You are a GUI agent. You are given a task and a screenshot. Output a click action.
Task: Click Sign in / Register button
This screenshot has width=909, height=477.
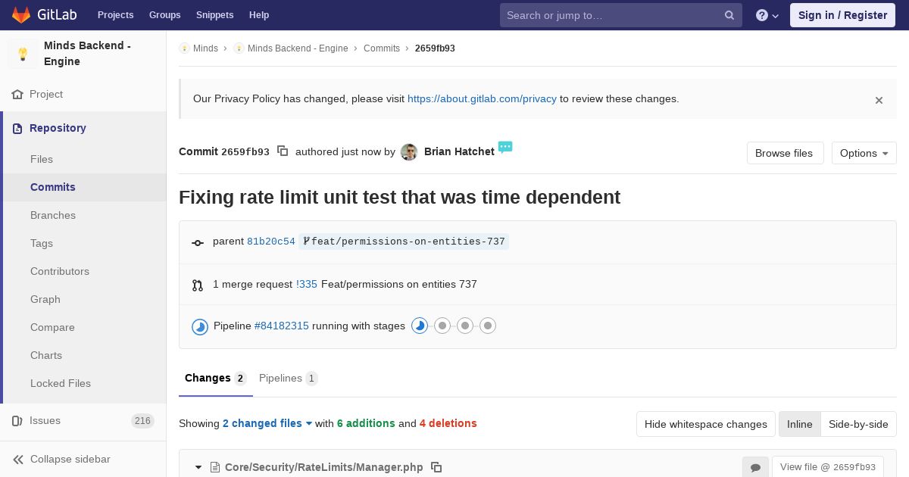(843, 15)
